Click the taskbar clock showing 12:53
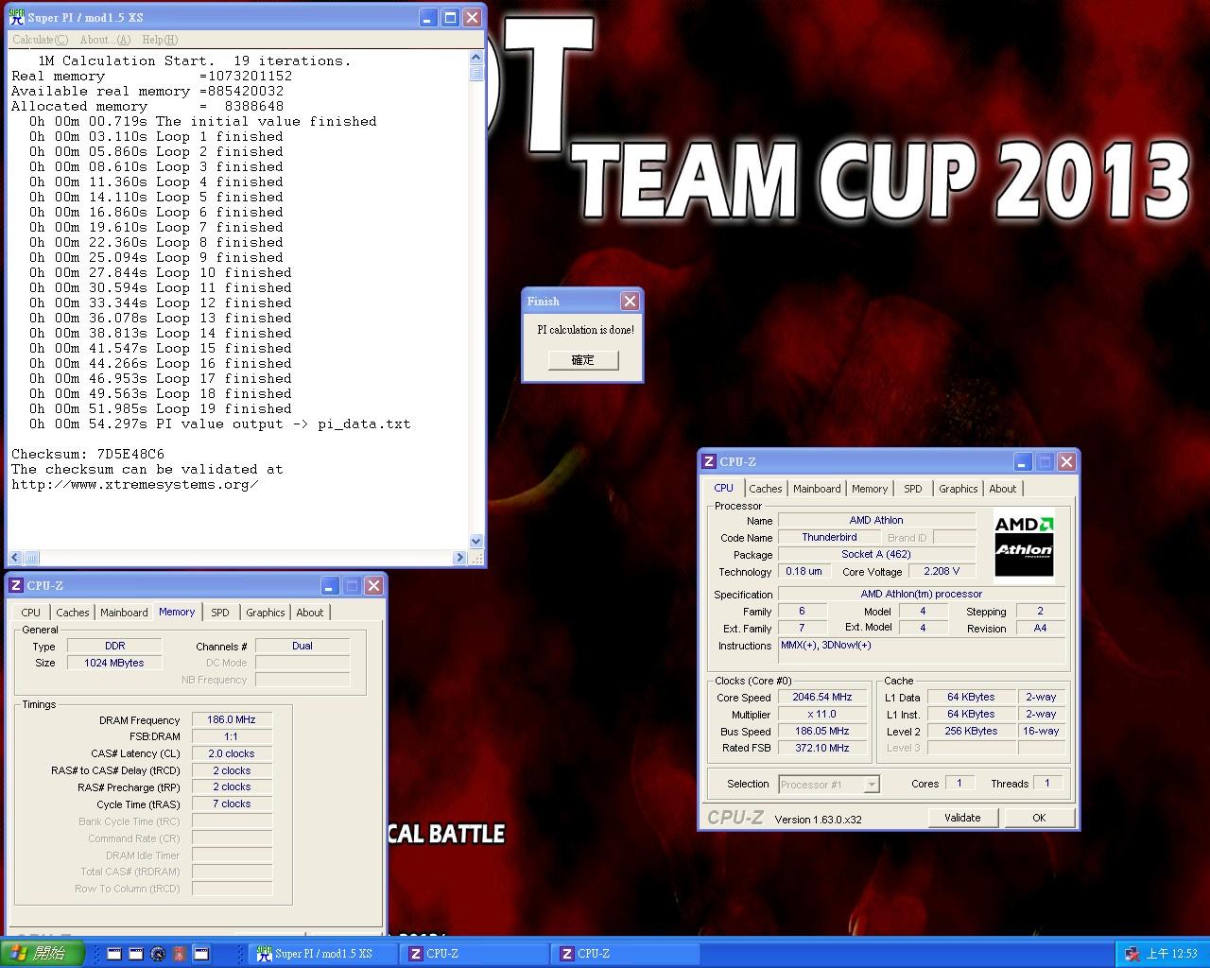 [1172, 954]
